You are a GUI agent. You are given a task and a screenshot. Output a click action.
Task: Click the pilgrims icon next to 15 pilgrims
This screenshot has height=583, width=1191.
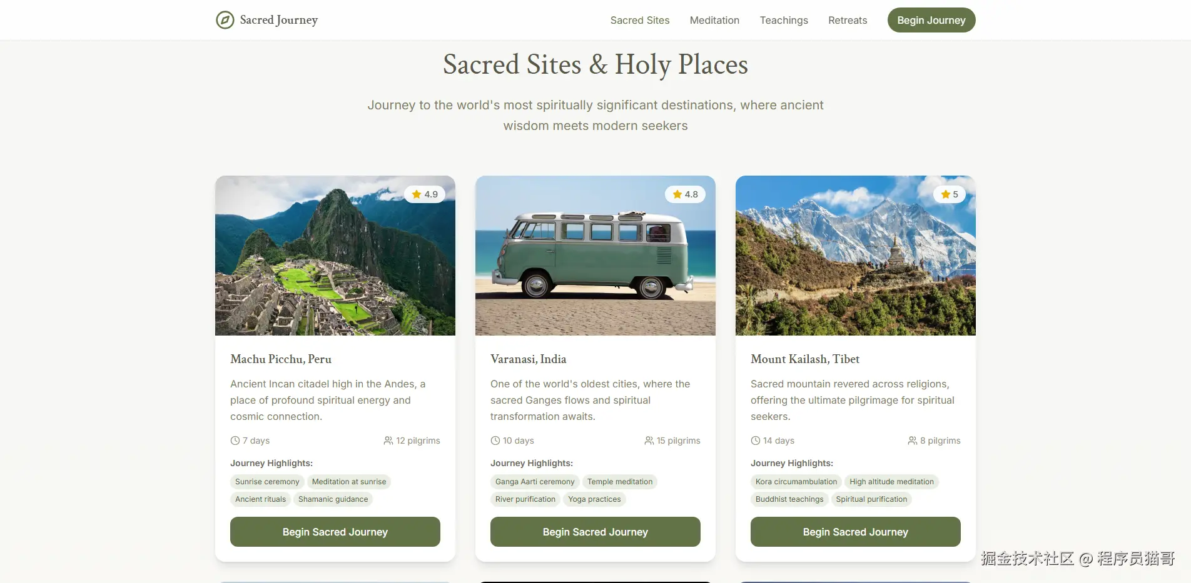click(x=649, y=441)
